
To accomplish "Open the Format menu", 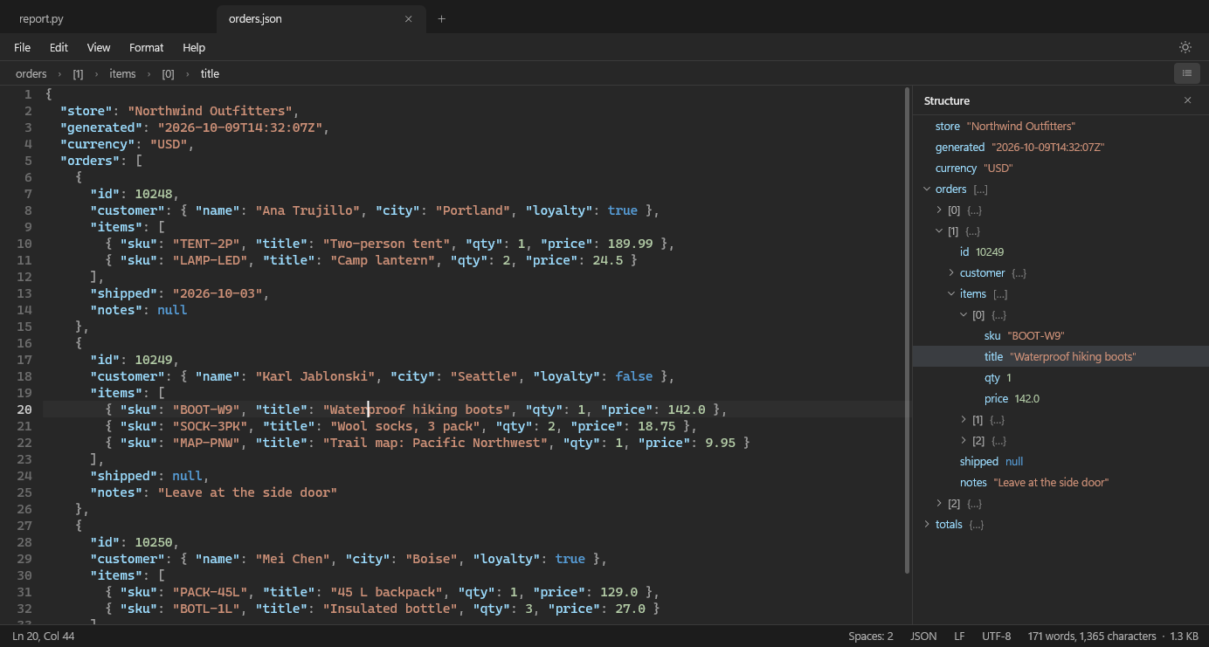I will pos(146,47).
